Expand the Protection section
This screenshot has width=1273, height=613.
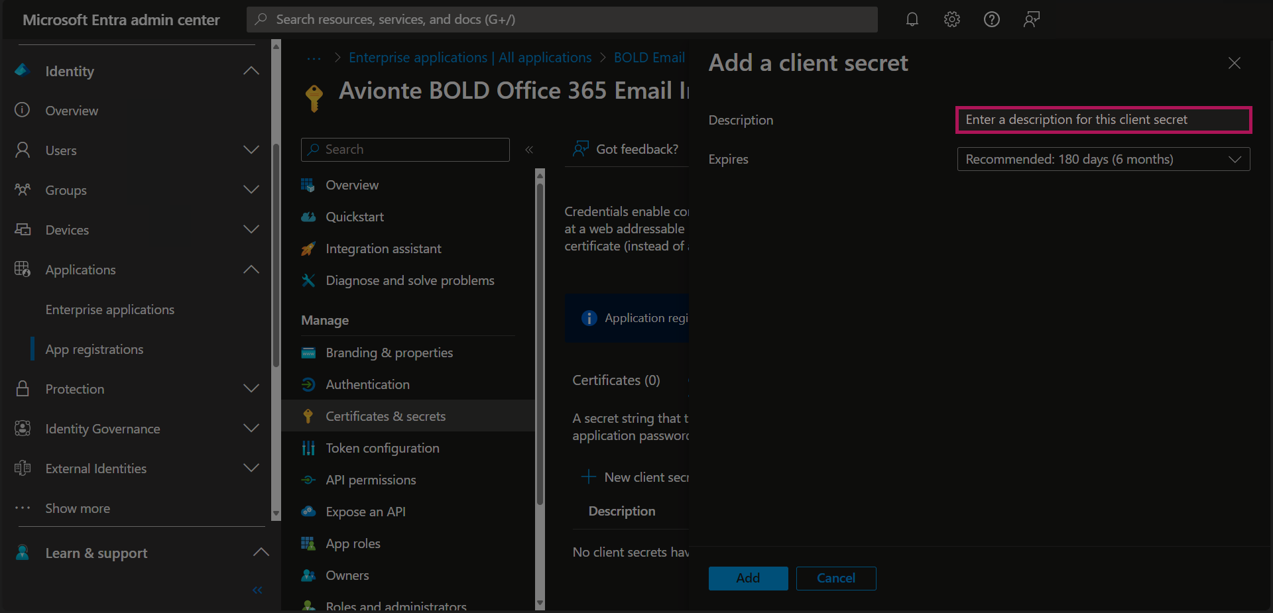coord(251,388)
